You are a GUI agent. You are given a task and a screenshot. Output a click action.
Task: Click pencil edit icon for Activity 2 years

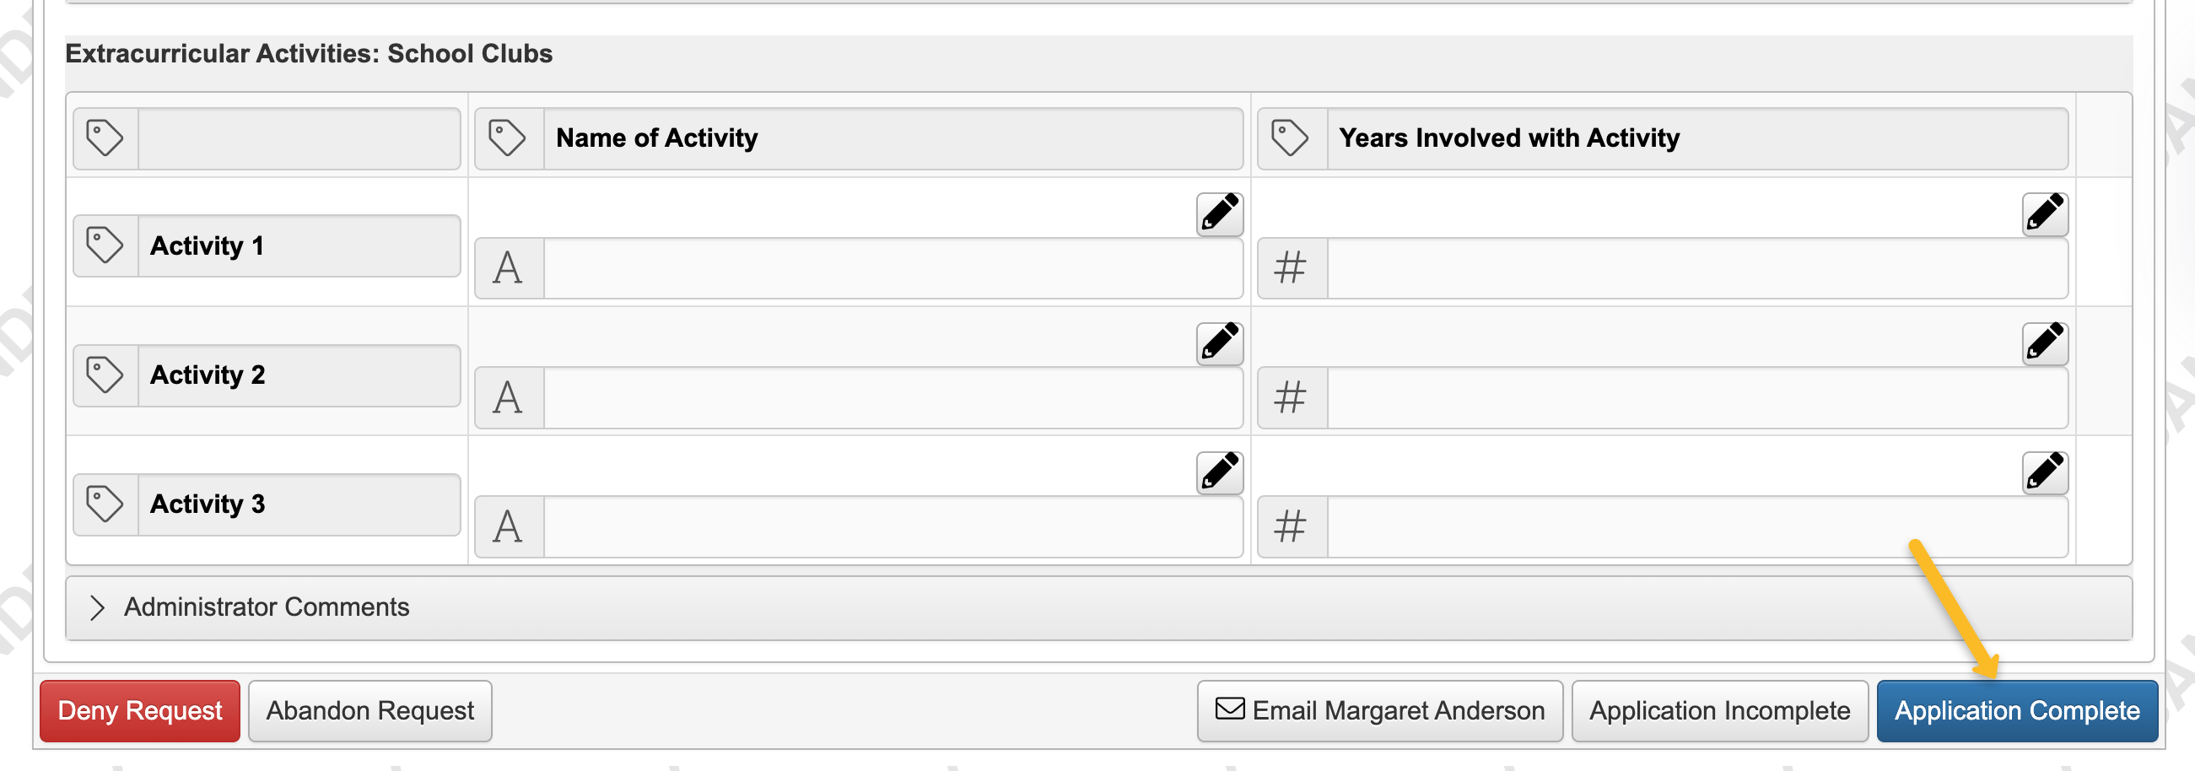(x=2044, y=342)
